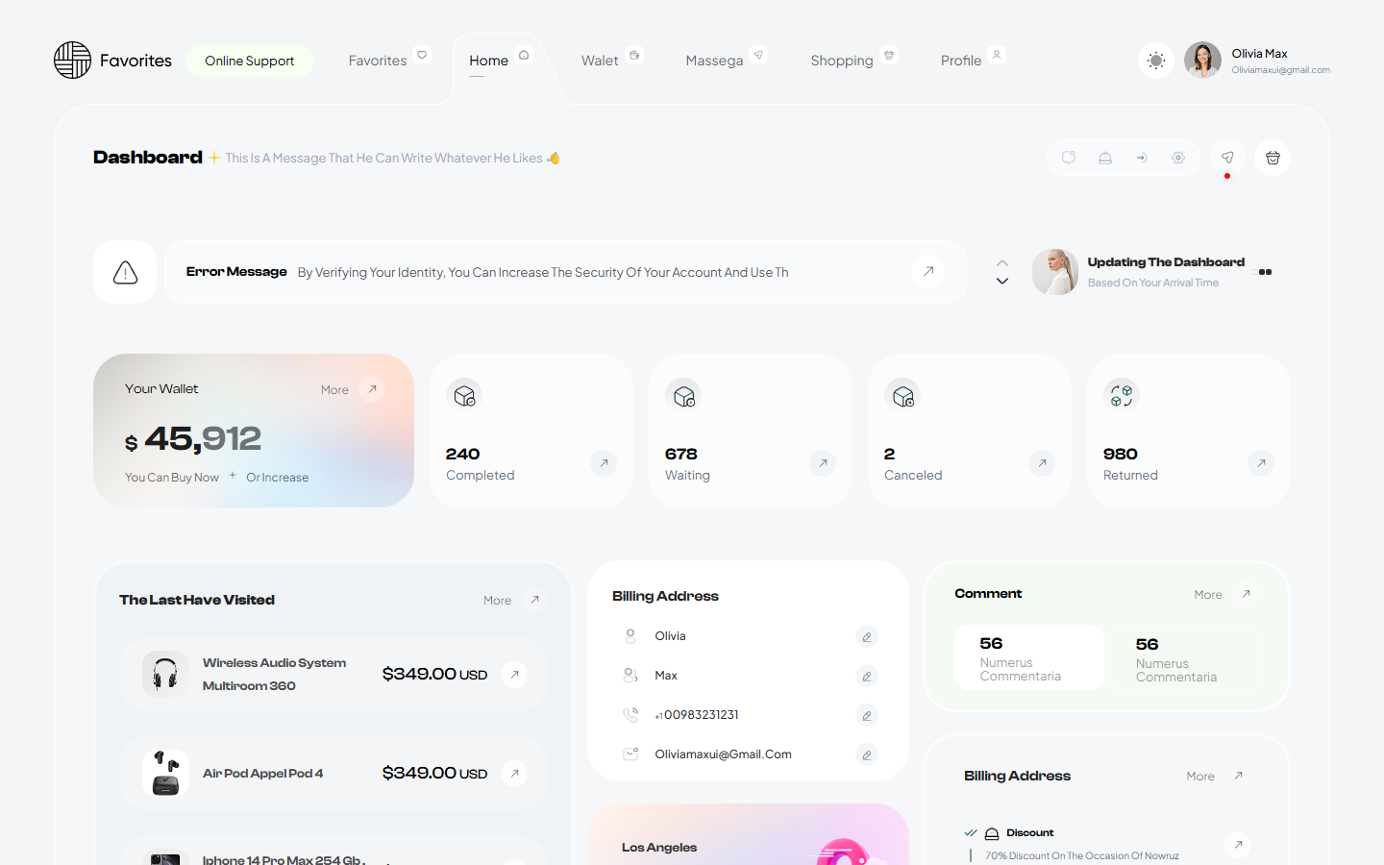Click Olivia Max profile avatar
1384x865 pixels.
(x=1202, y=61)
